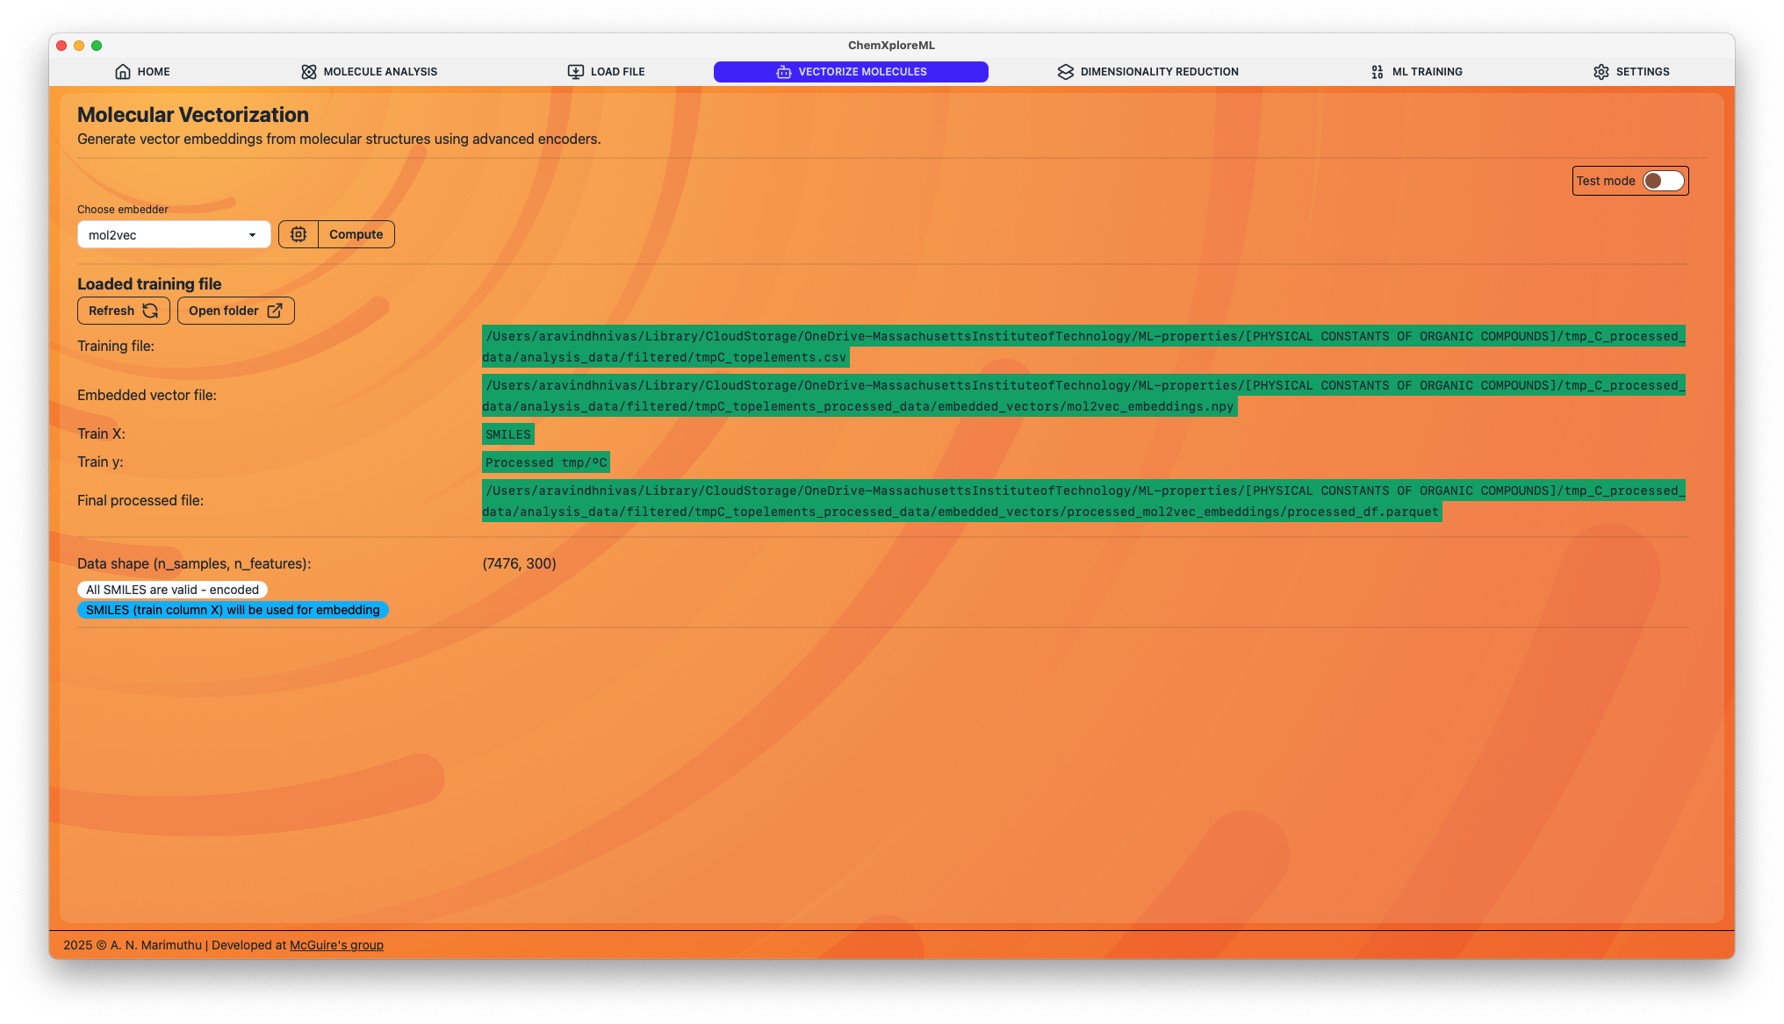Click the Home house icon
1784x1024 pixels.
click(123, 72)
